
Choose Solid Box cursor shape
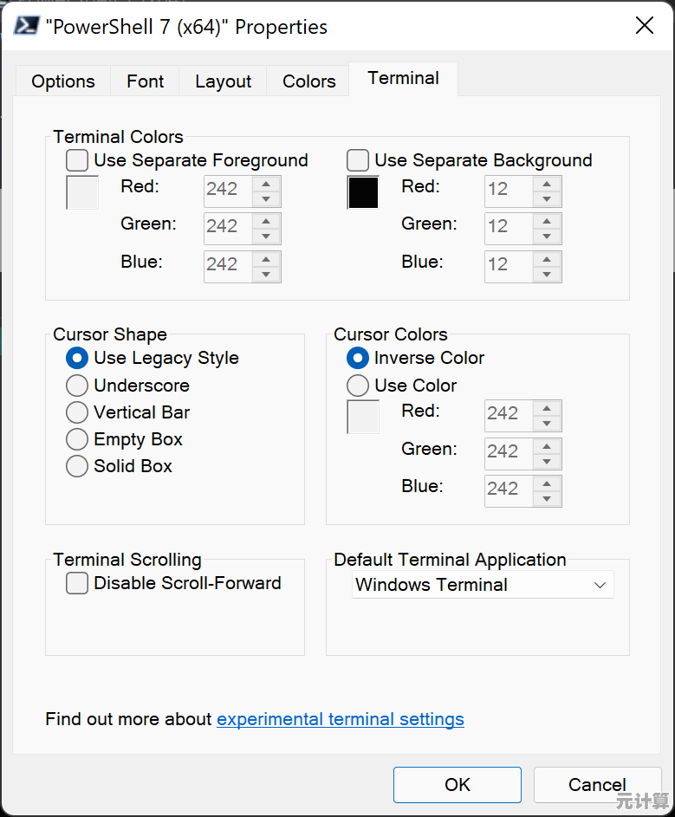[x=77, y=466]
